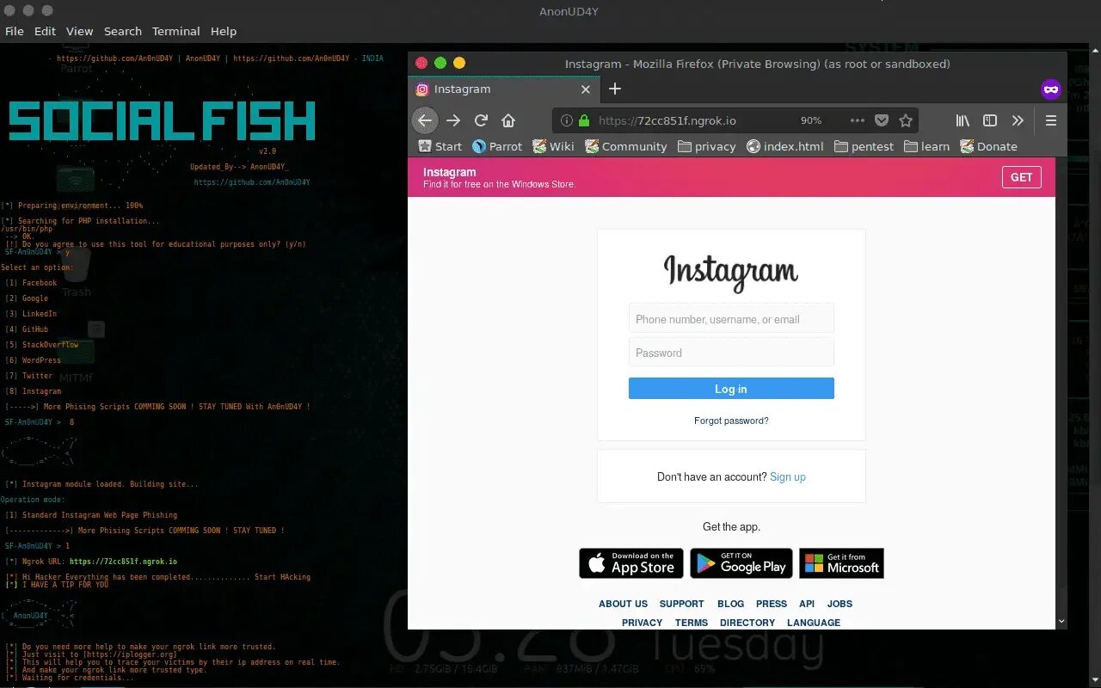Open the Parrot bookmark
The width and height of the screenshot is (1101, 688).
point(497,146)
